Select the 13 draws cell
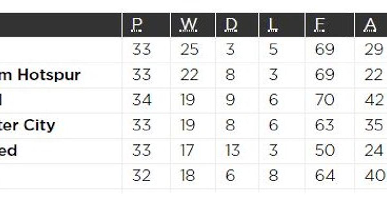The width and height of the screenshot is (387, 203). pyautogui.click(x=233, y=150)
